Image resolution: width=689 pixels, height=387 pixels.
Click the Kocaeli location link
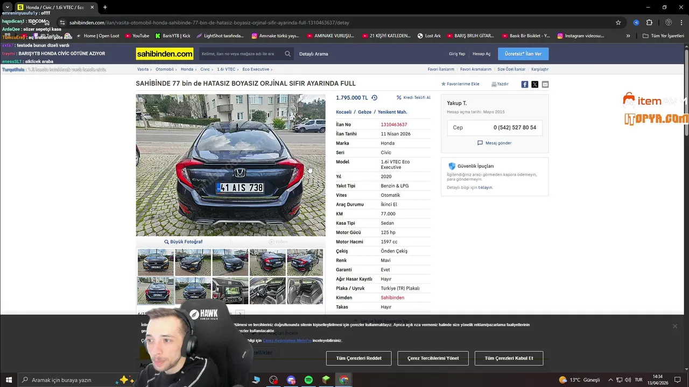coord(343,112)
